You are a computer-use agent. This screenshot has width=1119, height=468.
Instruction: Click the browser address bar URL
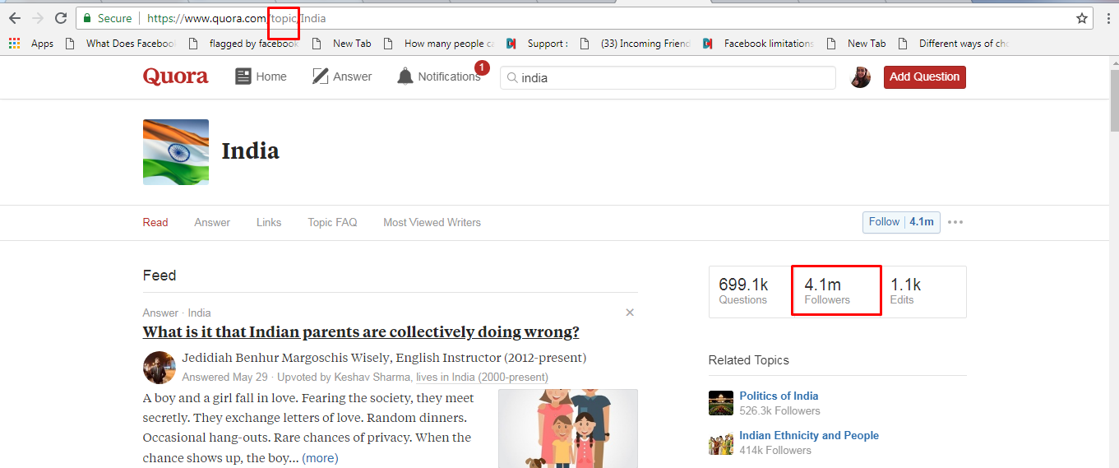[x=237, y=18]
